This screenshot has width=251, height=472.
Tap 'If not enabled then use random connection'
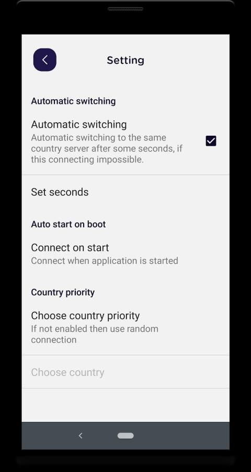95,334
